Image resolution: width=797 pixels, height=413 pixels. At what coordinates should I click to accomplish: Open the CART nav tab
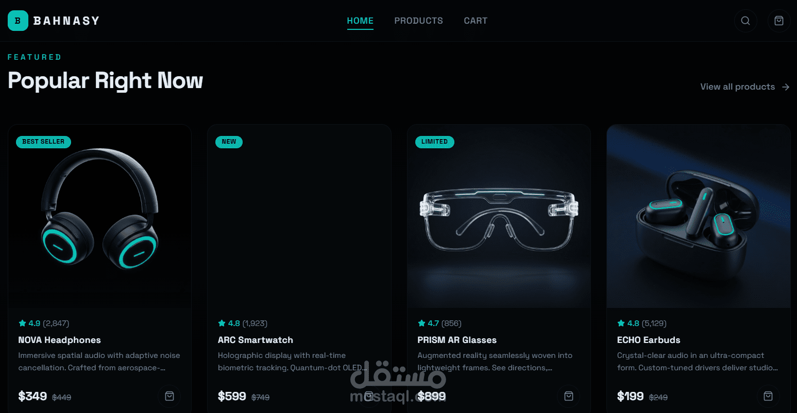click(476, 21)
